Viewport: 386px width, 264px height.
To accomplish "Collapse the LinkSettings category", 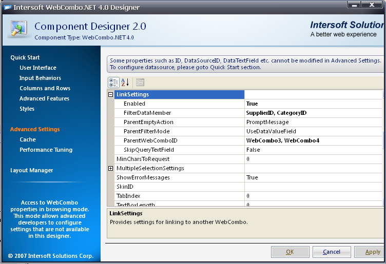I will (110, 95).
